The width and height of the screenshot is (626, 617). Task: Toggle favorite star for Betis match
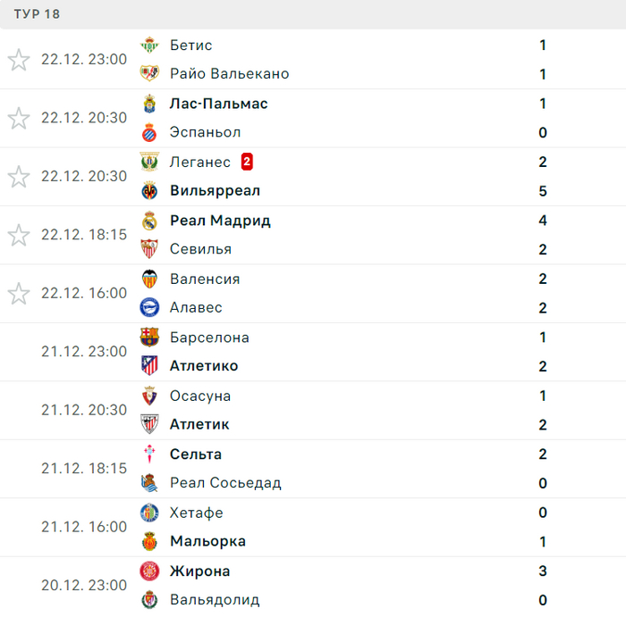(19, 60)
